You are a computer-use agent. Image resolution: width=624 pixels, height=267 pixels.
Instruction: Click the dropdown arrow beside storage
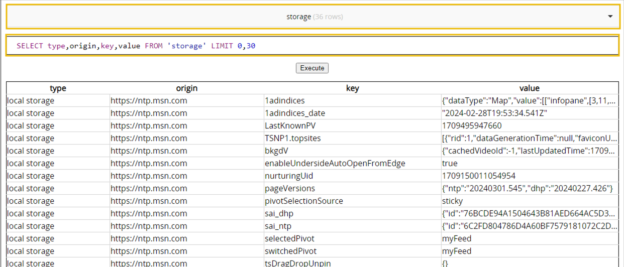pos(610,17)
